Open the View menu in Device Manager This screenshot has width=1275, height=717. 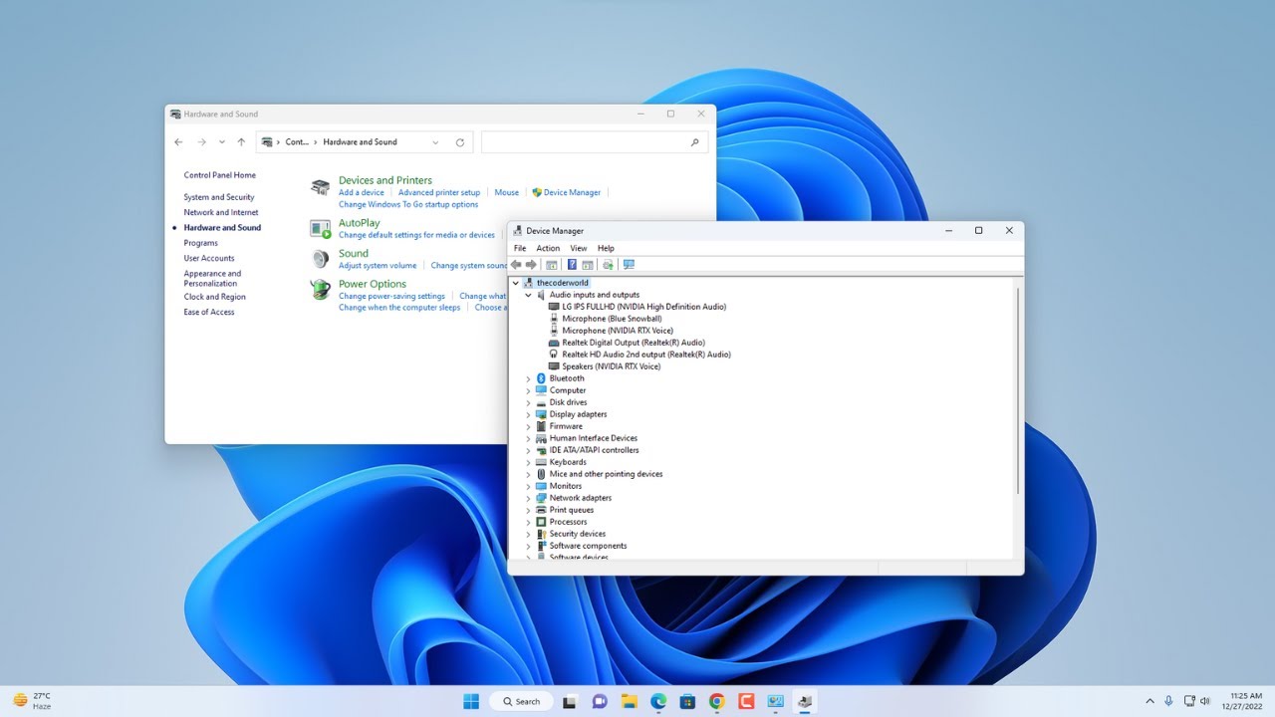(x=578, y=248)
